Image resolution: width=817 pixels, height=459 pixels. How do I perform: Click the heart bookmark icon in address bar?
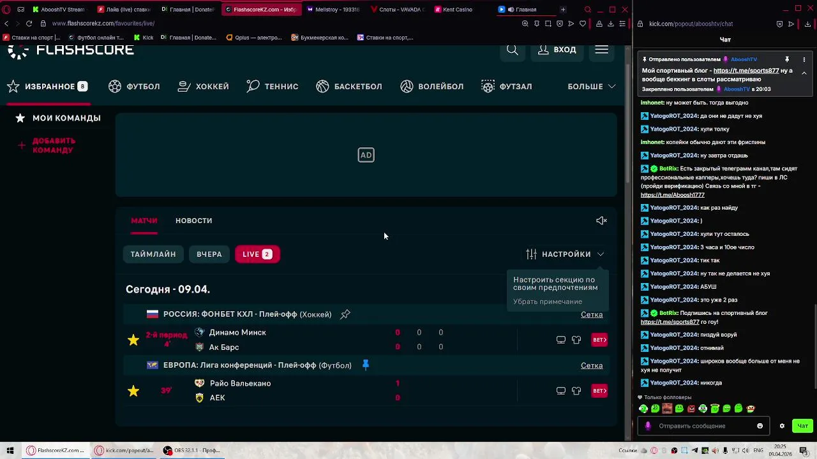582,24
